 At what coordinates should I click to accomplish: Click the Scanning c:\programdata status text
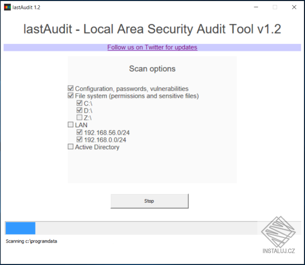click(31, 241)
